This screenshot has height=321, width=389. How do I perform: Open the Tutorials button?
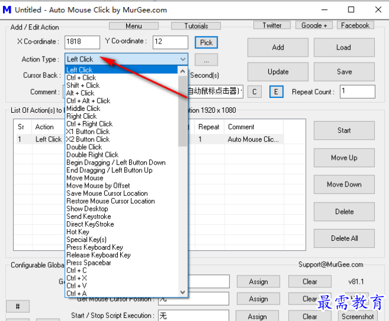point(196,26)
